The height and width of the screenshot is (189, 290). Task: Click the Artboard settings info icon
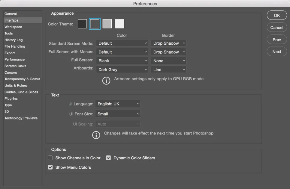(x=106, y=81)
